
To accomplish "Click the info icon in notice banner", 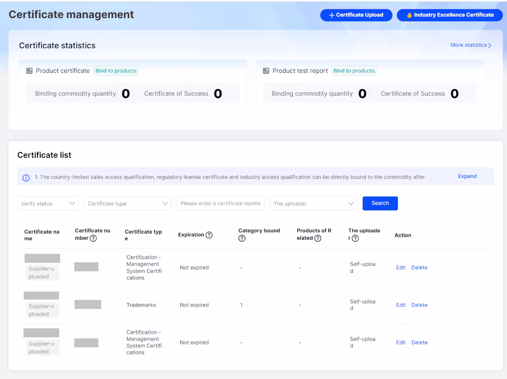I will (26, 178).
